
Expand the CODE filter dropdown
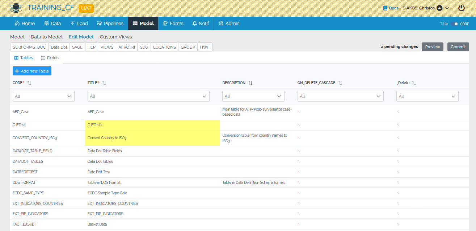(43, 96)
